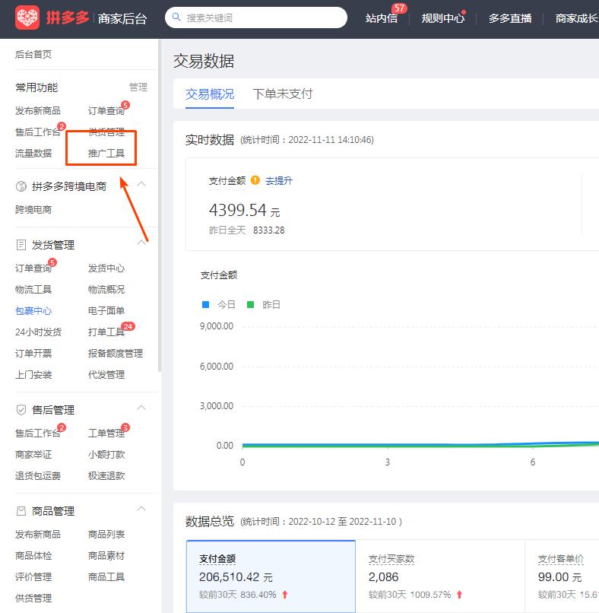This screenshot has height=613, width=599.
Task: Open 订单开票
Action: [x=33, y=354]
